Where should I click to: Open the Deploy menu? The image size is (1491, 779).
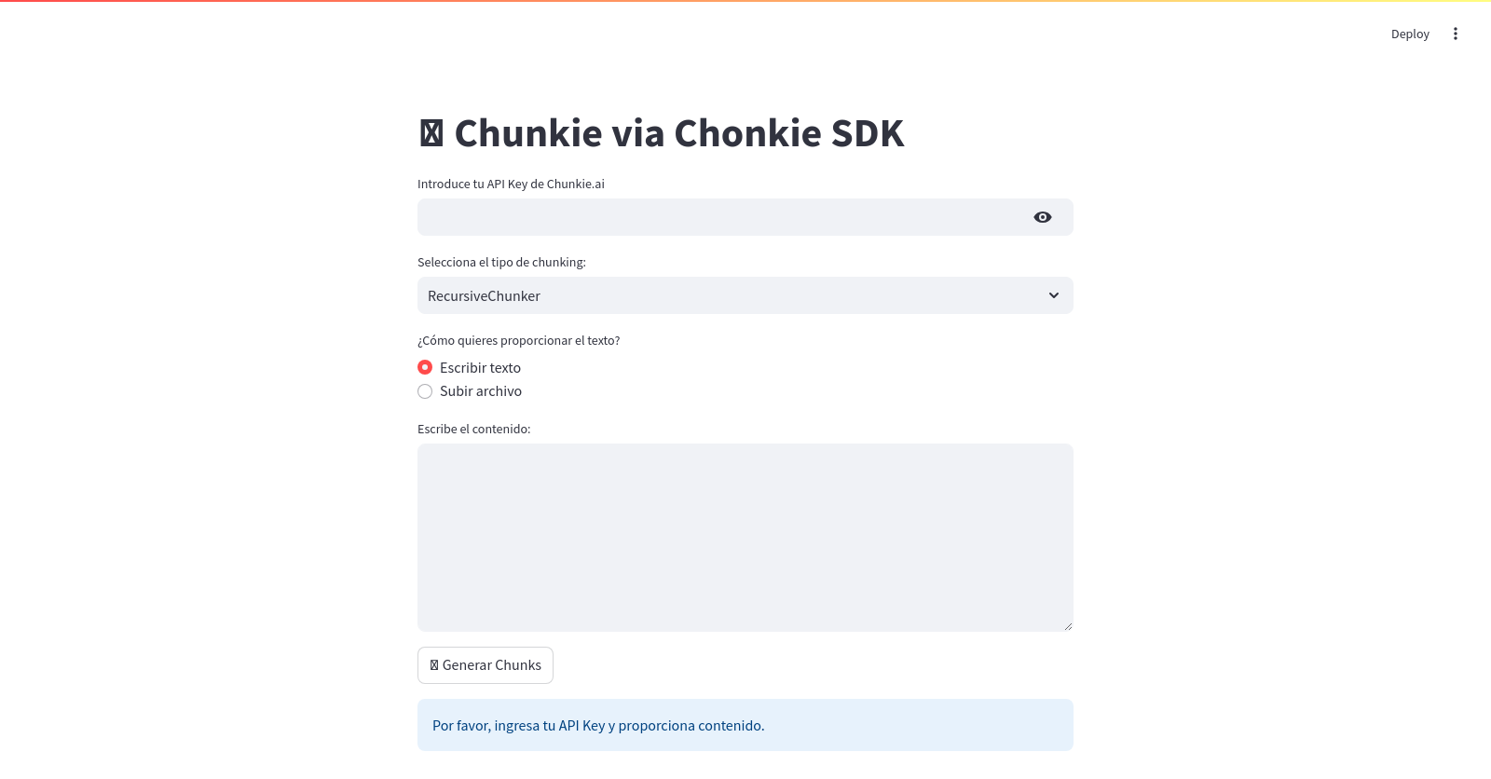click(x=1410, y=34)
